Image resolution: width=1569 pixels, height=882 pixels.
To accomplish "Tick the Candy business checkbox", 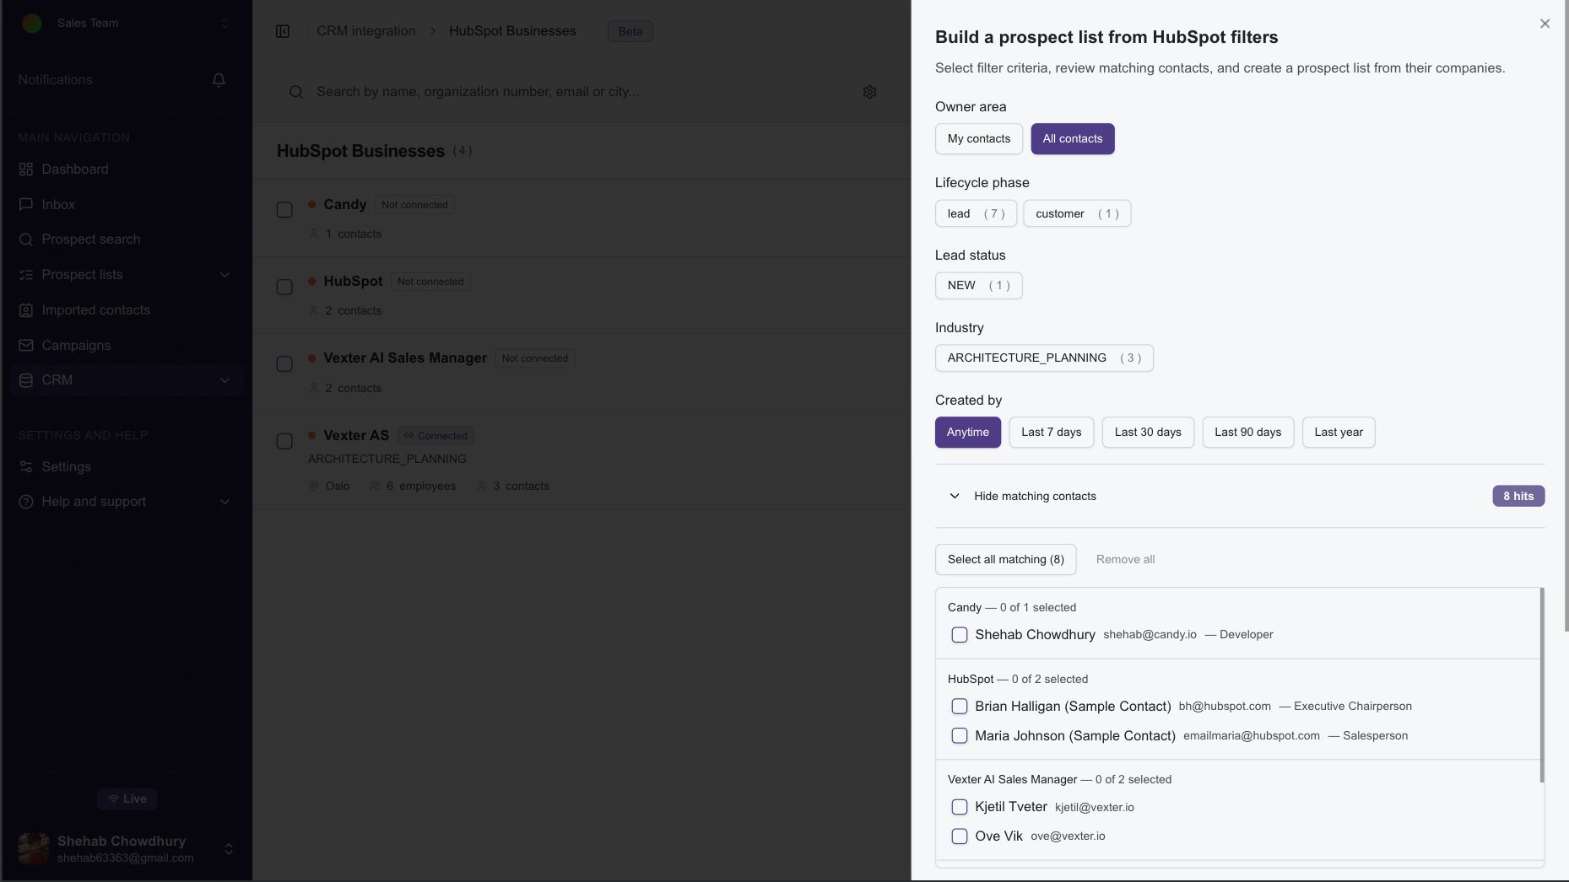I will 284,210.
